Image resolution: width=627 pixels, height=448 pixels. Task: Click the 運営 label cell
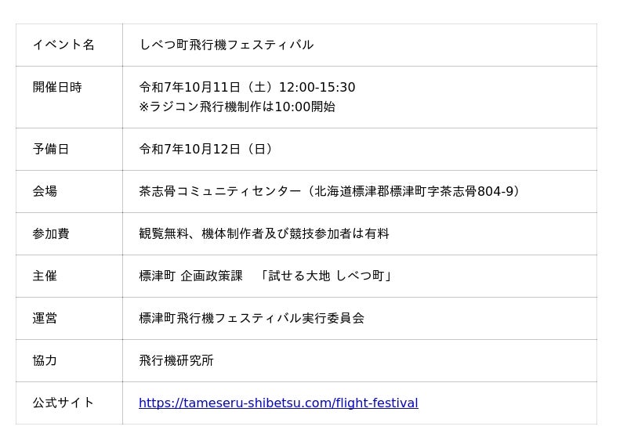tap(45, 318)
